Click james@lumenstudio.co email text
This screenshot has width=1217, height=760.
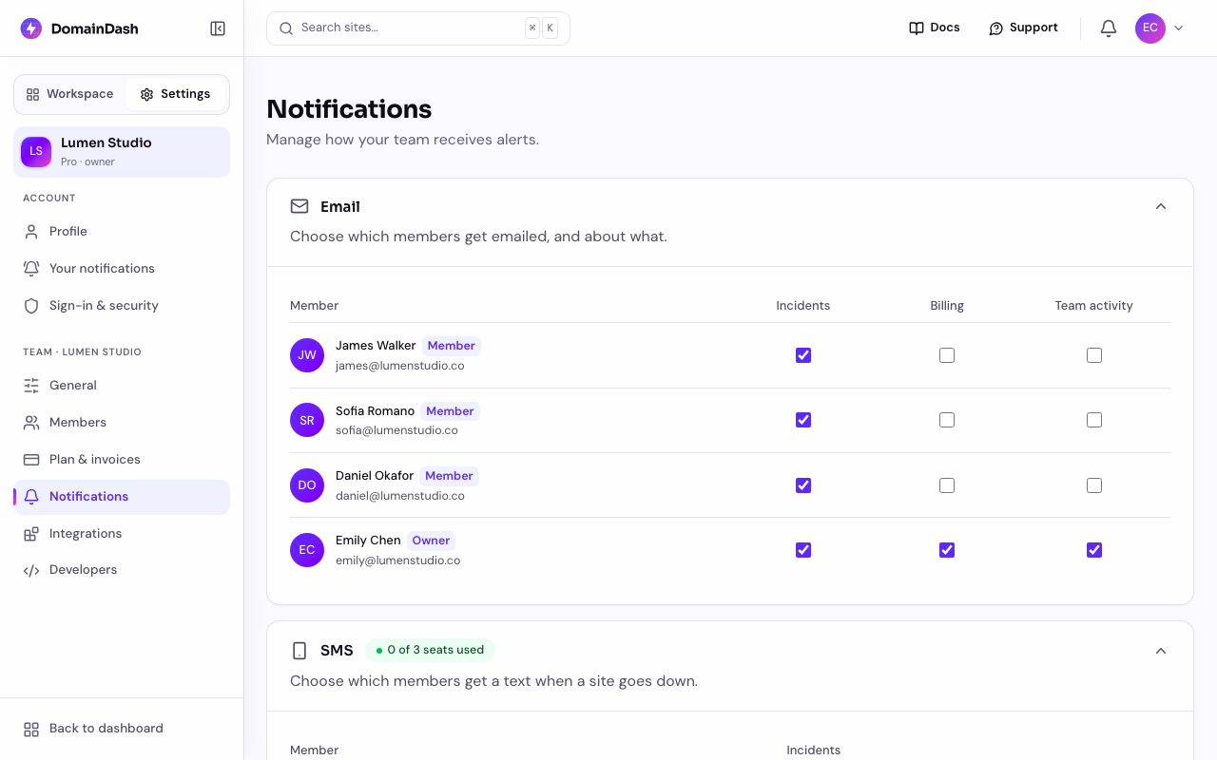[400, 366]
